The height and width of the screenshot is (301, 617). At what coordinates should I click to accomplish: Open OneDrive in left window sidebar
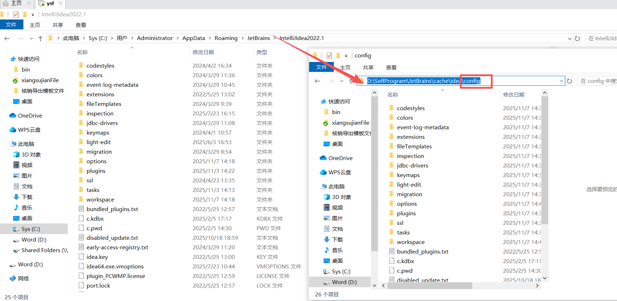[26, 115]
